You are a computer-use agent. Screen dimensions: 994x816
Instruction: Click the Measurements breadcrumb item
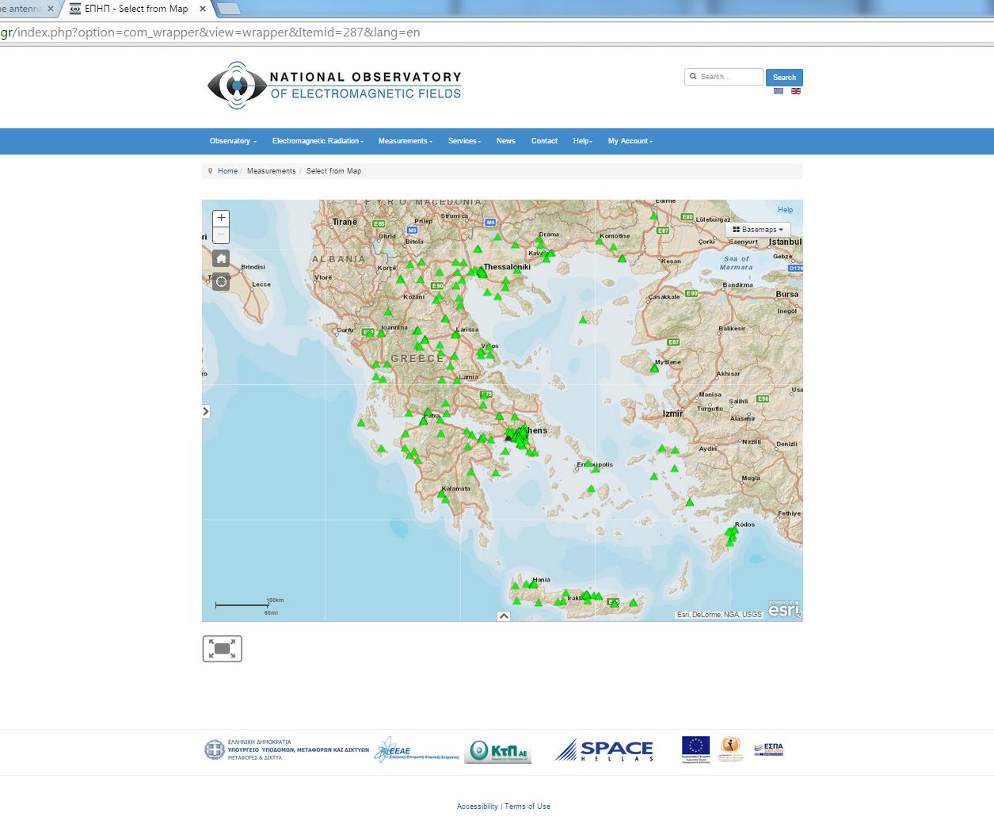click(x=271, y=171)
